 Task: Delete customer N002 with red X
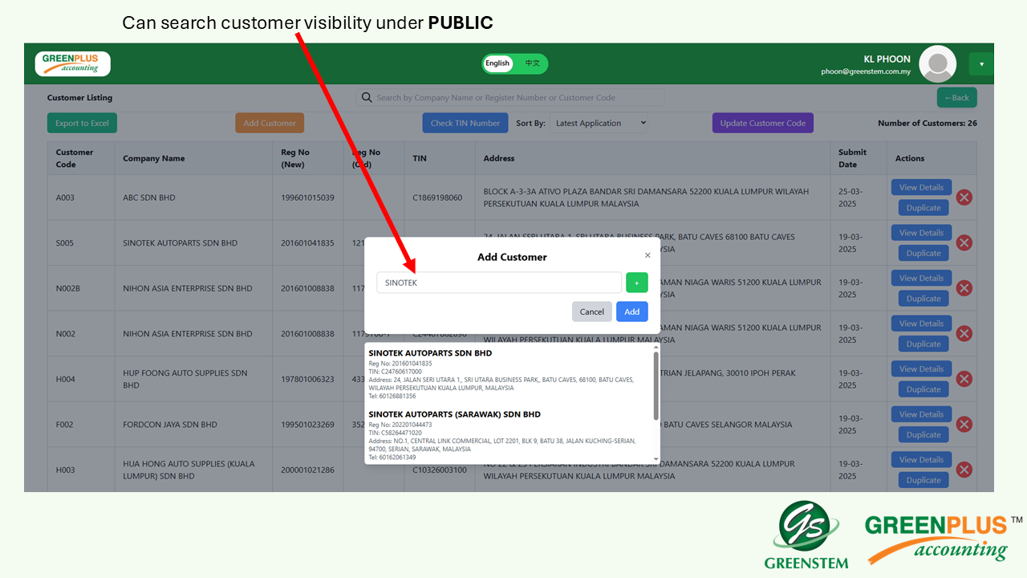click(964, 333)
